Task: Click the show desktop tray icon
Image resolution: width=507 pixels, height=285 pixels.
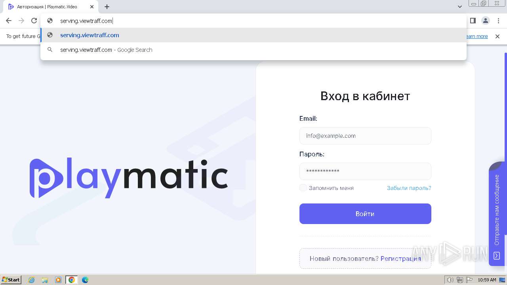Action: pos(503,280)
